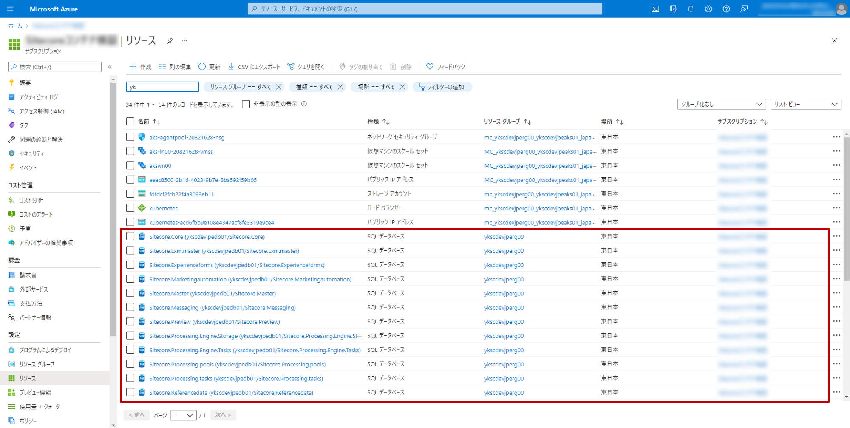Show info for 非表示の型の表示
Screen dimensions: 850x428
[x=304, y=104]
